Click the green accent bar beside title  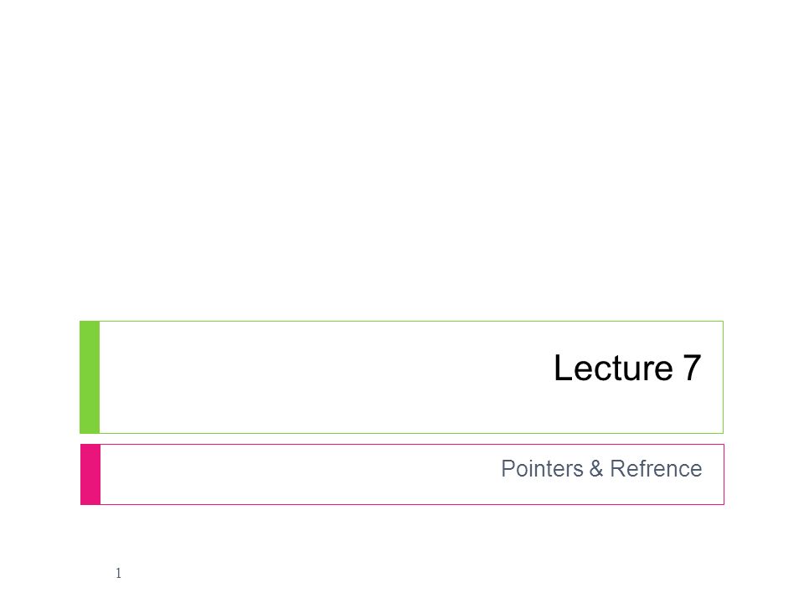tap(90, 378)
